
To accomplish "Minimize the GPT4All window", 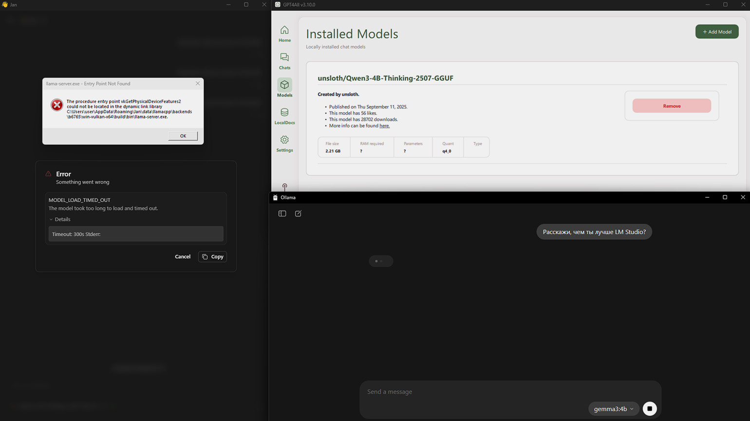I will 707,5.
